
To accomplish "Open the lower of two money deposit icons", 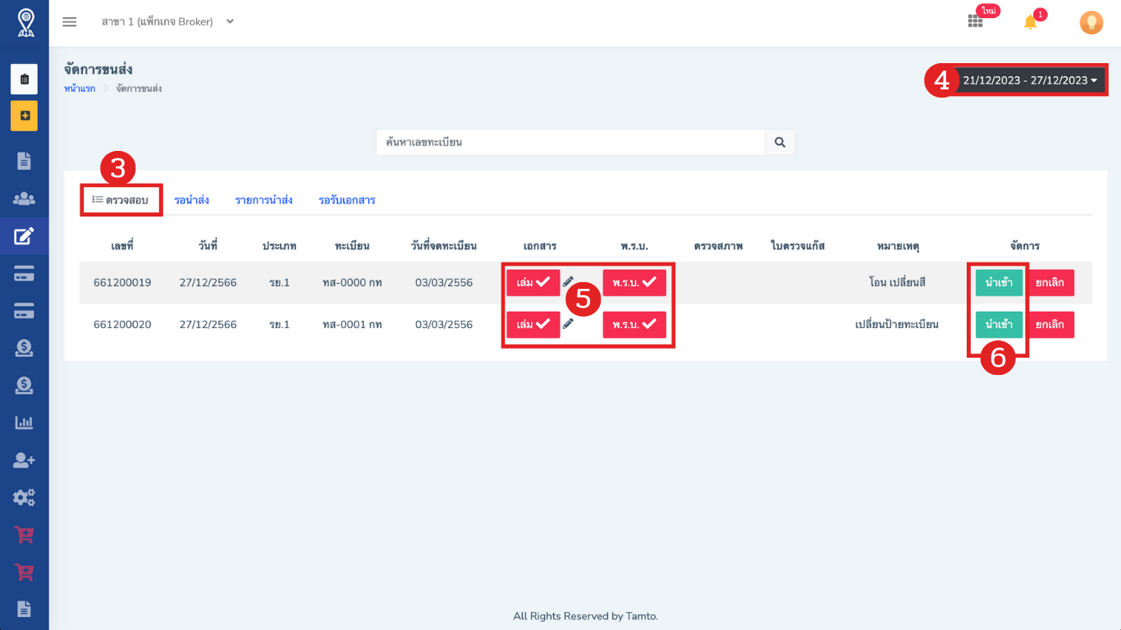I will [24, 385].
